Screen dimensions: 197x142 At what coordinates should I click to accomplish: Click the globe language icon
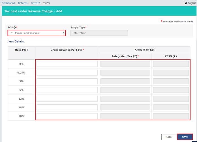[186, 3]
